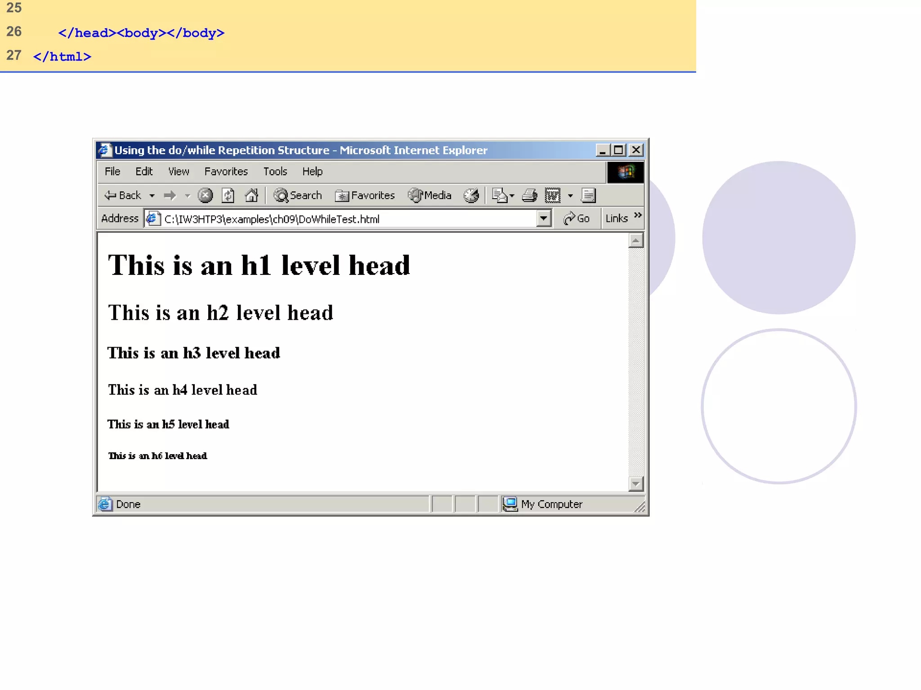
Task: Click the History icon
Action: [471, 195]
